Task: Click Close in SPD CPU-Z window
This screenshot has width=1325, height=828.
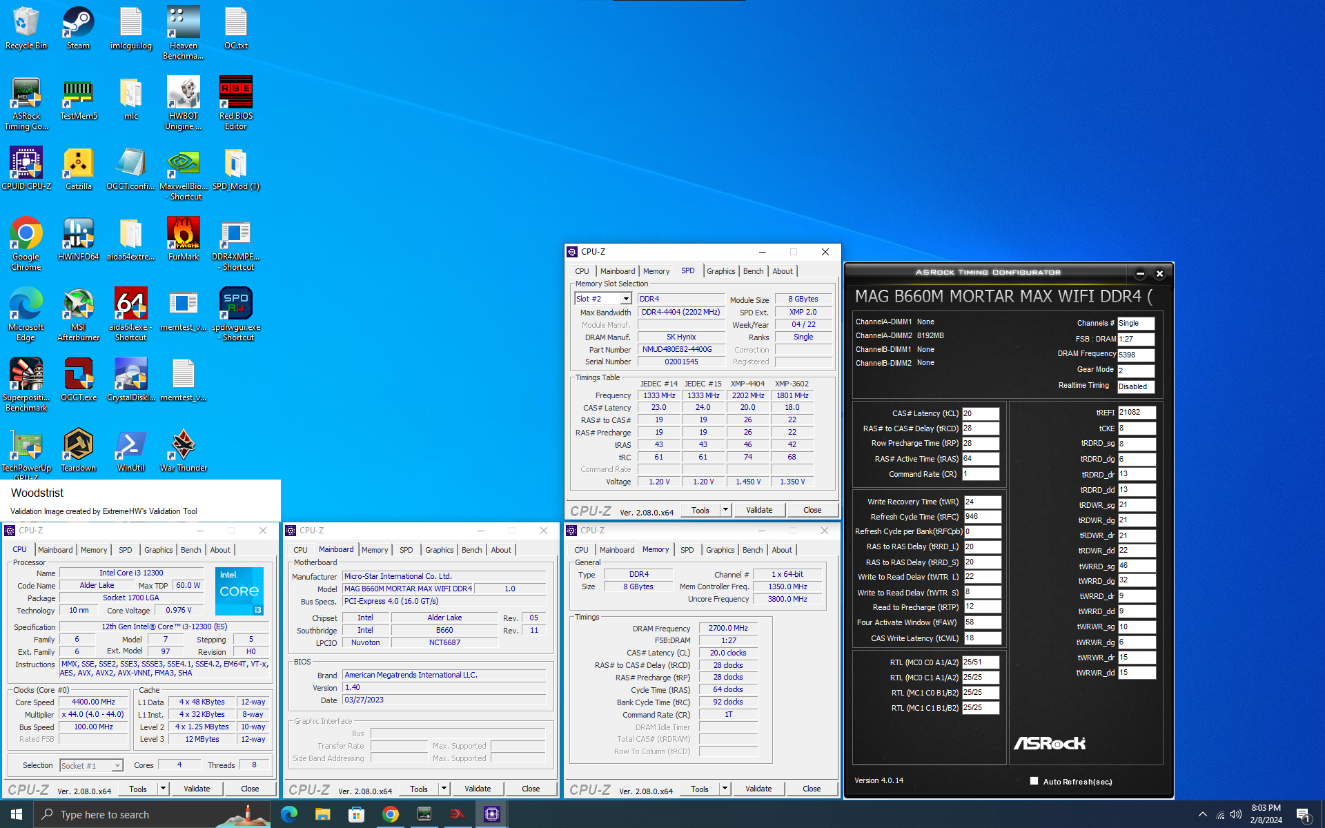Action: pyautogui.click(x=812, y=510)
